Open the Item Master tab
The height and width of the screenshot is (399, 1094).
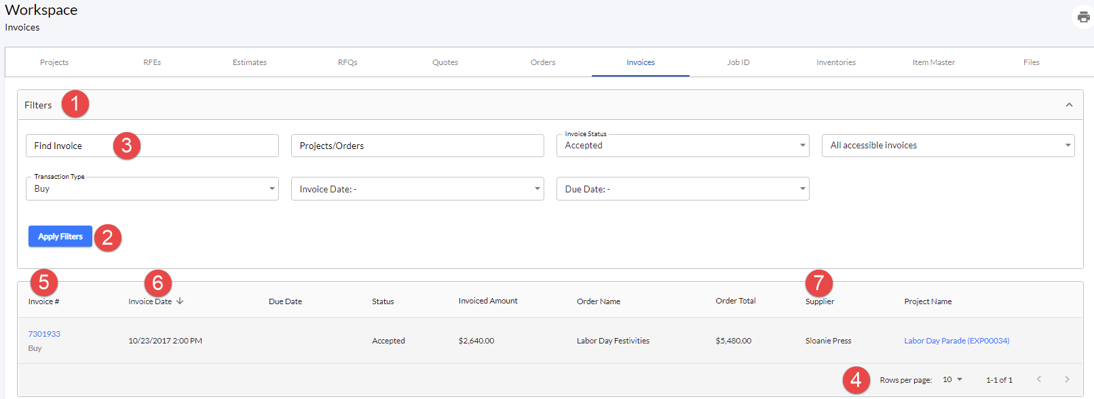(933, 62)
